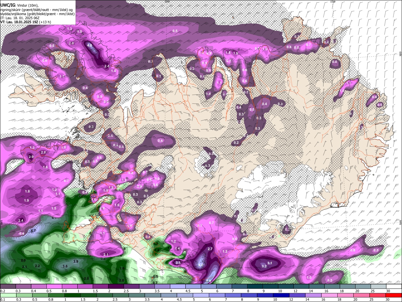
Task: Click the '20W' longitude label
Action: 167,2
